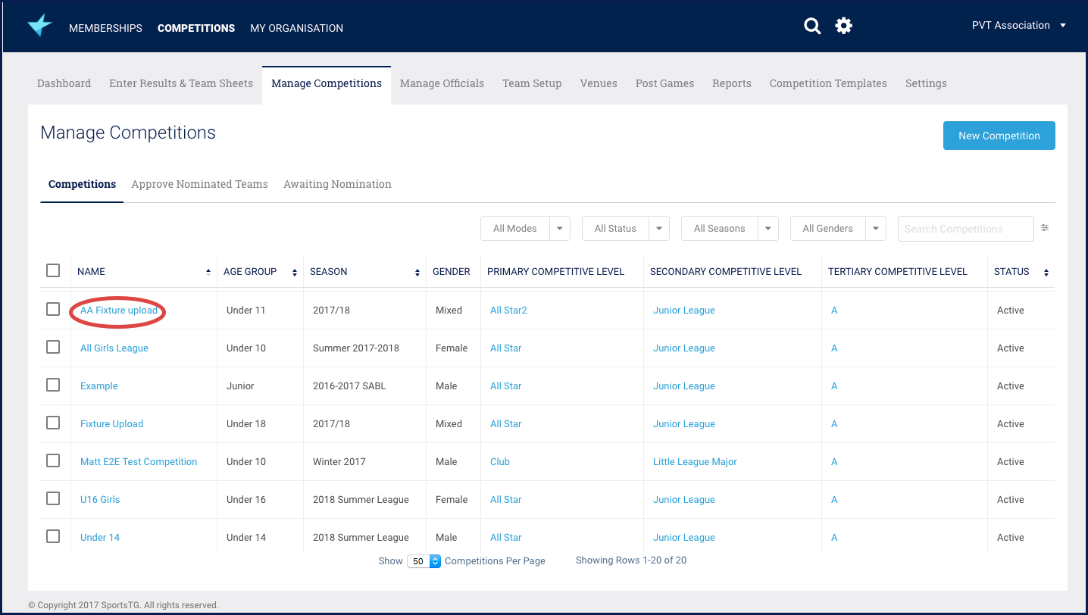Check the Under 14 row checkbox
1088x615 pixels.
coord(53,536)
